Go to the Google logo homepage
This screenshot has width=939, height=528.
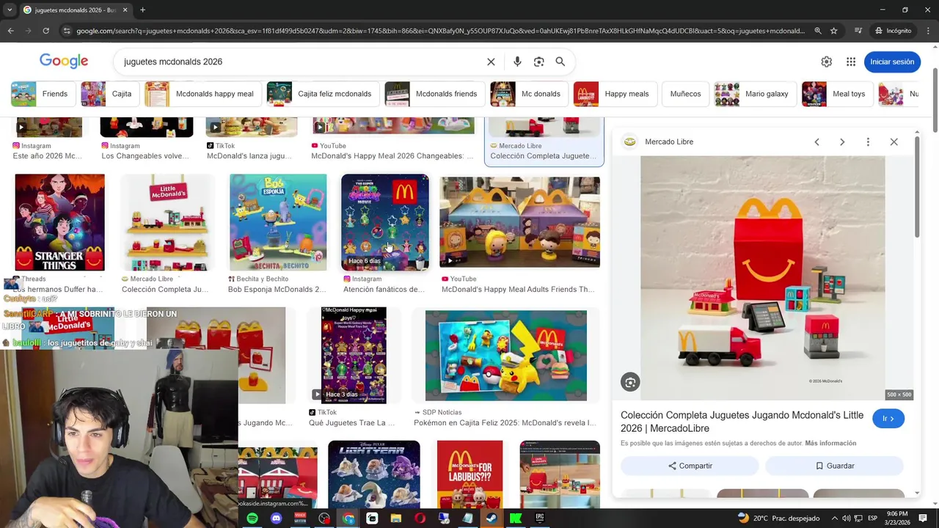(x=64, y=62)
